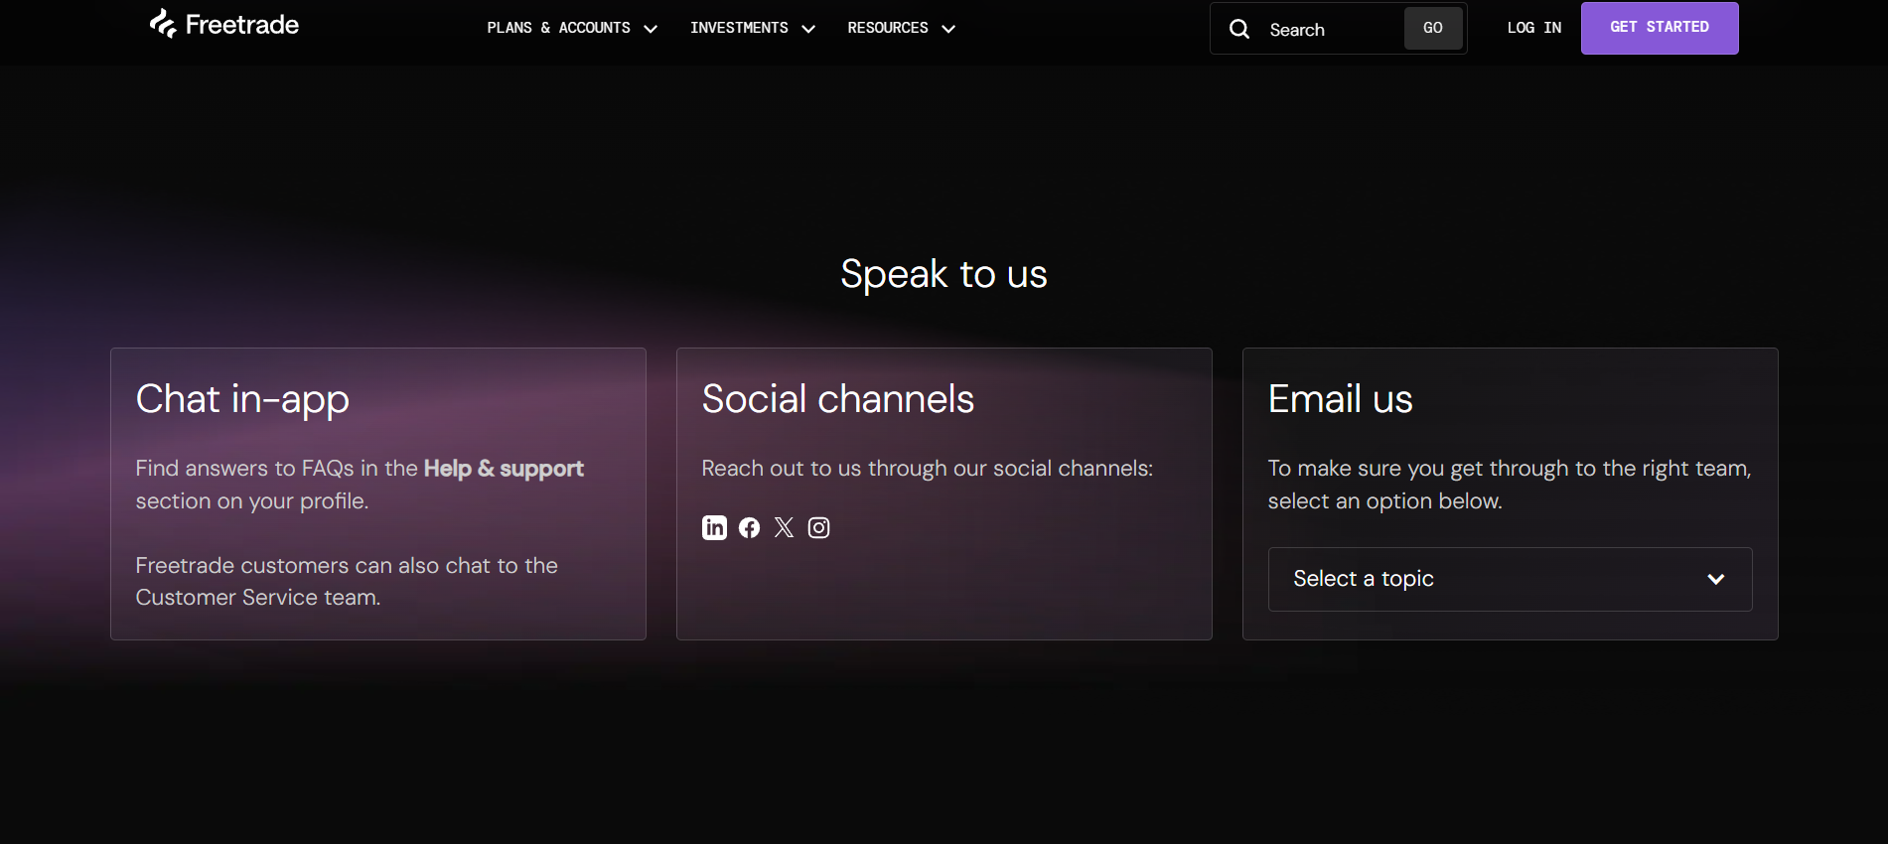
Task: Click 'Reach out to us through our social channels' text
Action: tap(928, 469)
